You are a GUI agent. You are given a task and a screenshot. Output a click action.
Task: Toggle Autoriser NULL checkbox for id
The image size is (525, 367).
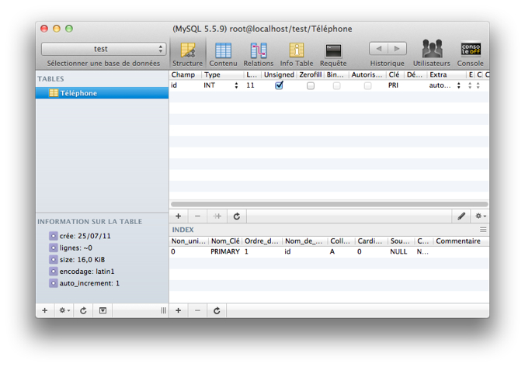pyautogui.click(x=367, y=85)
